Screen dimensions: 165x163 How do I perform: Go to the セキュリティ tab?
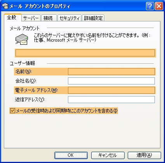[69, 18]
